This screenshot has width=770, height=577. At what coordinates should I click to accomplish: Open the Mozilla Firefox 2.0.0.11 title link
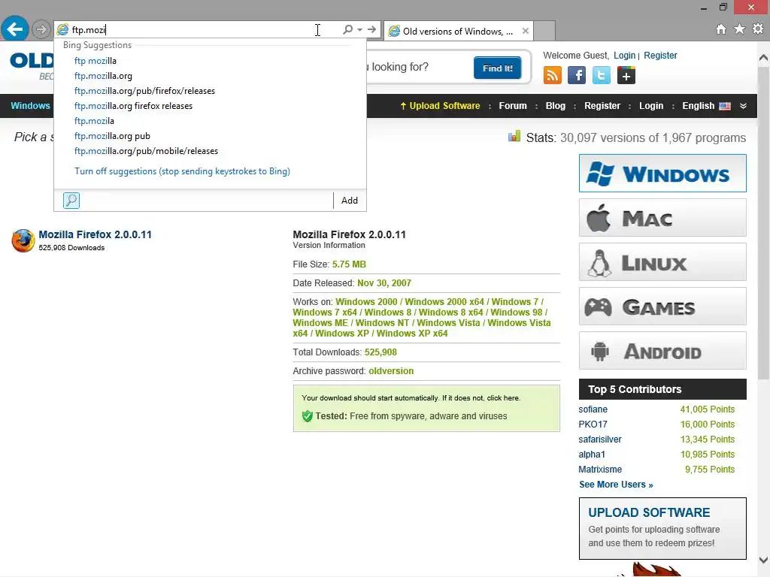[x=95, y=234]
